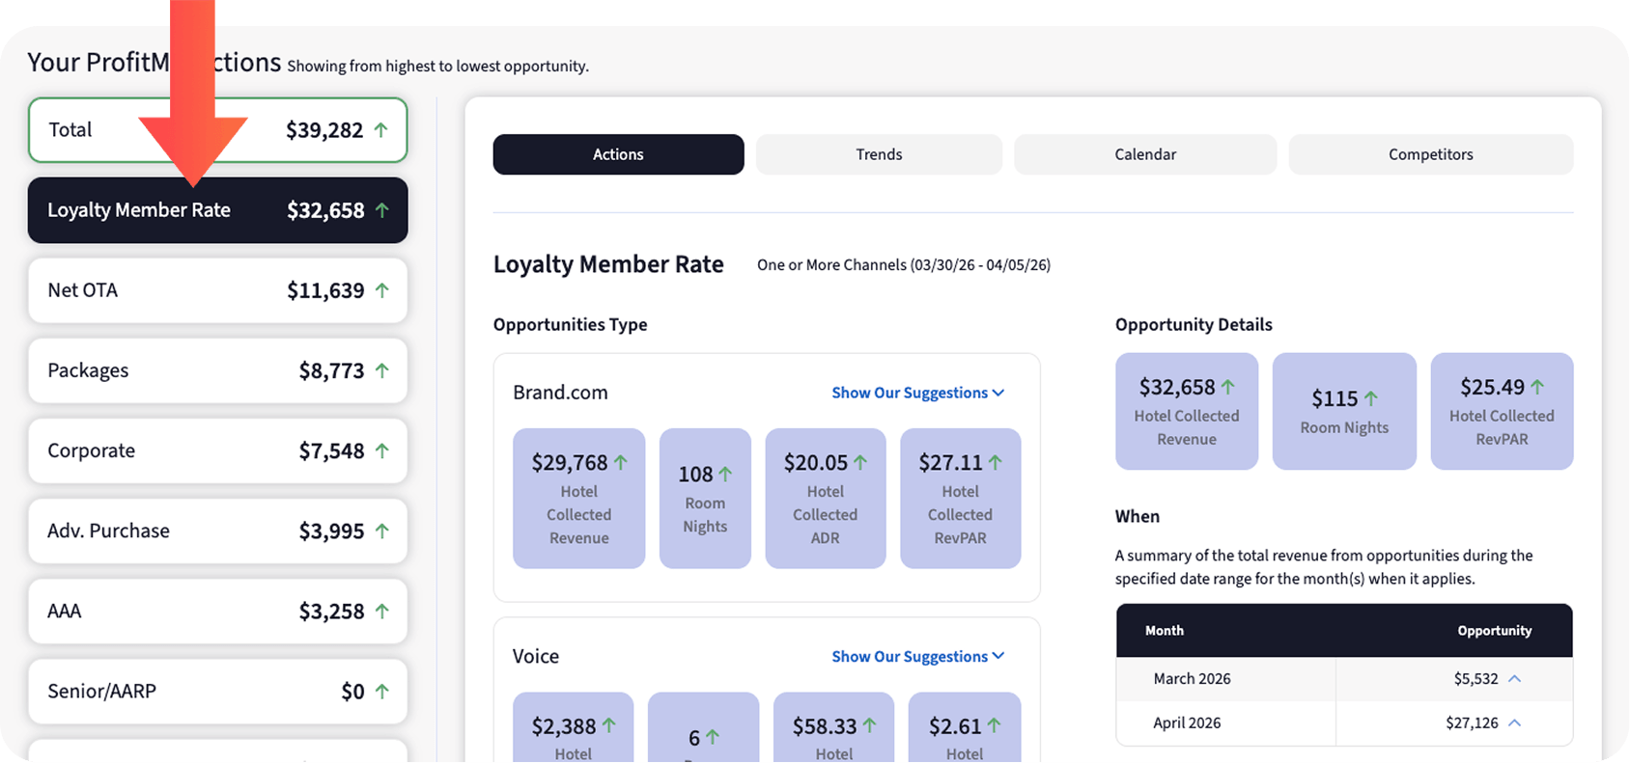Click green up arrow beside Total $39,282
The height and width of the screenshot is (763, 1630).
click(381, 130)
